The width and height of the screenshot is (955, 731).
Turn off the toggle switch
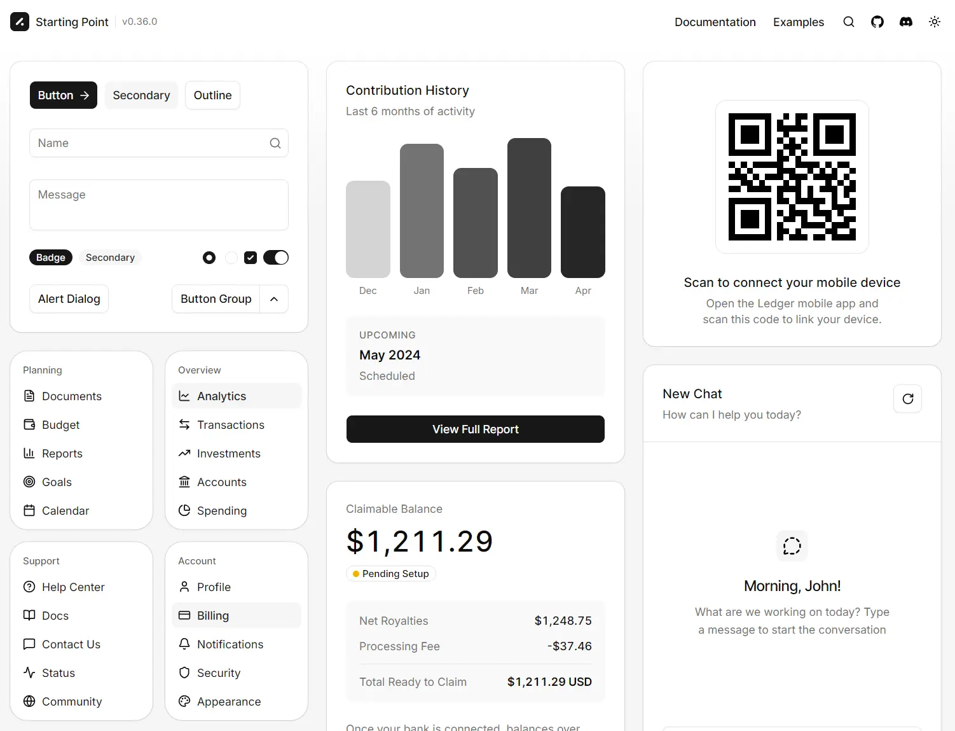click(276, 258)
